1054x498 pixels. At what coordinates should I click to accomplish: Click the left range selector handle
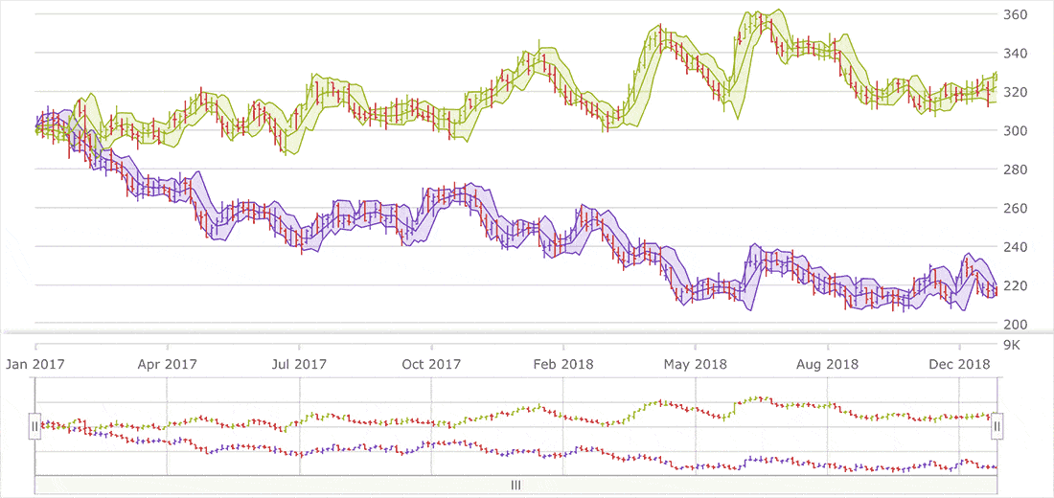tap(34, 425)
